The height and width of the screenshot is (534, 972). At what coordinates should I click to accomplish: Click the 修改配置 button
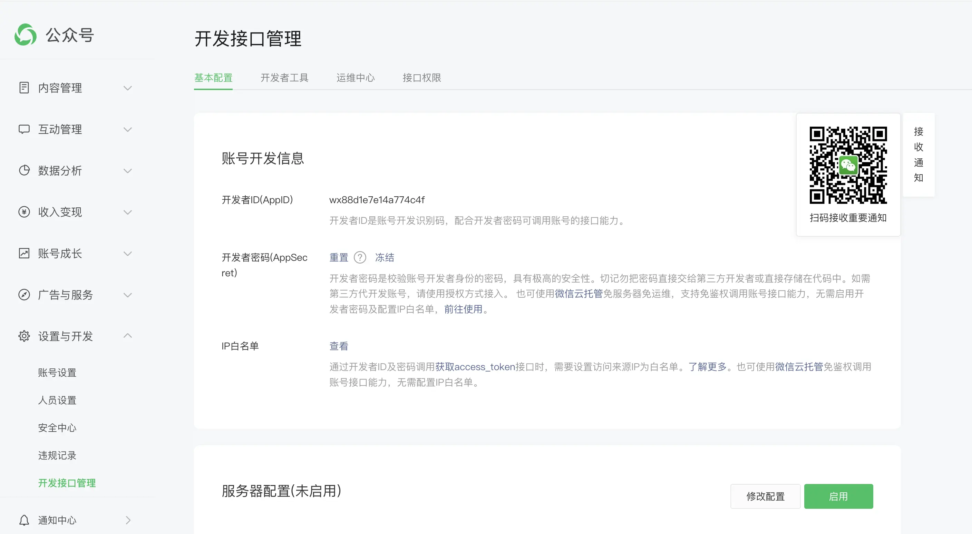pos(766,496)
